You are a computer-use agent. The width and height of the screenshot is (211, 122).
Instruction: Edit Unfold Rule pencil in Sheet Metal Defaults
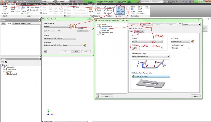click(84, 45)
